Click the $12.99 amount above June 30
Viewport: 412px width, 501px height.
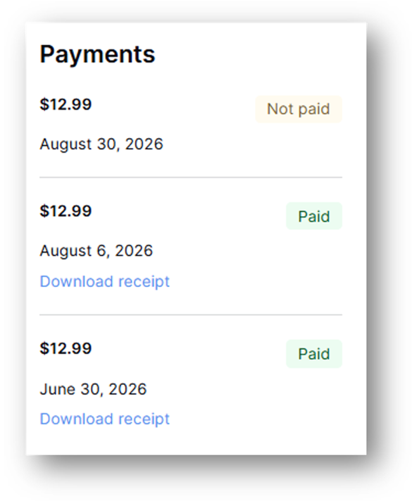click(65, 348)
